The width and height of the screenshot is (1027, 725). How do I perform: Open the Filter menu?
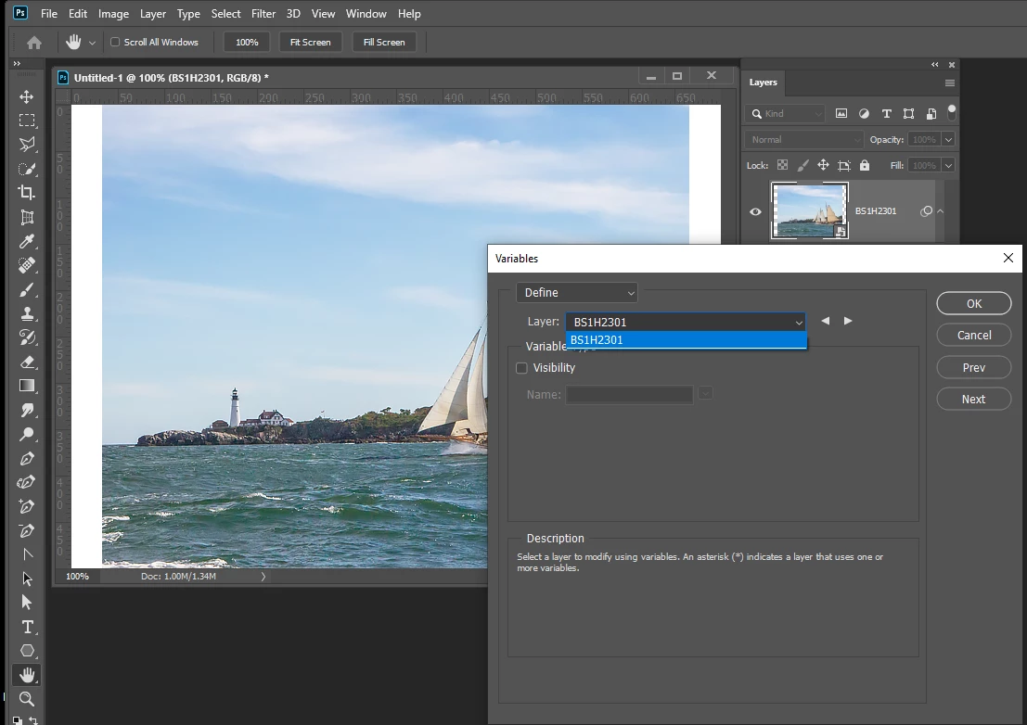pyautogui.click(x=263, y=14)
